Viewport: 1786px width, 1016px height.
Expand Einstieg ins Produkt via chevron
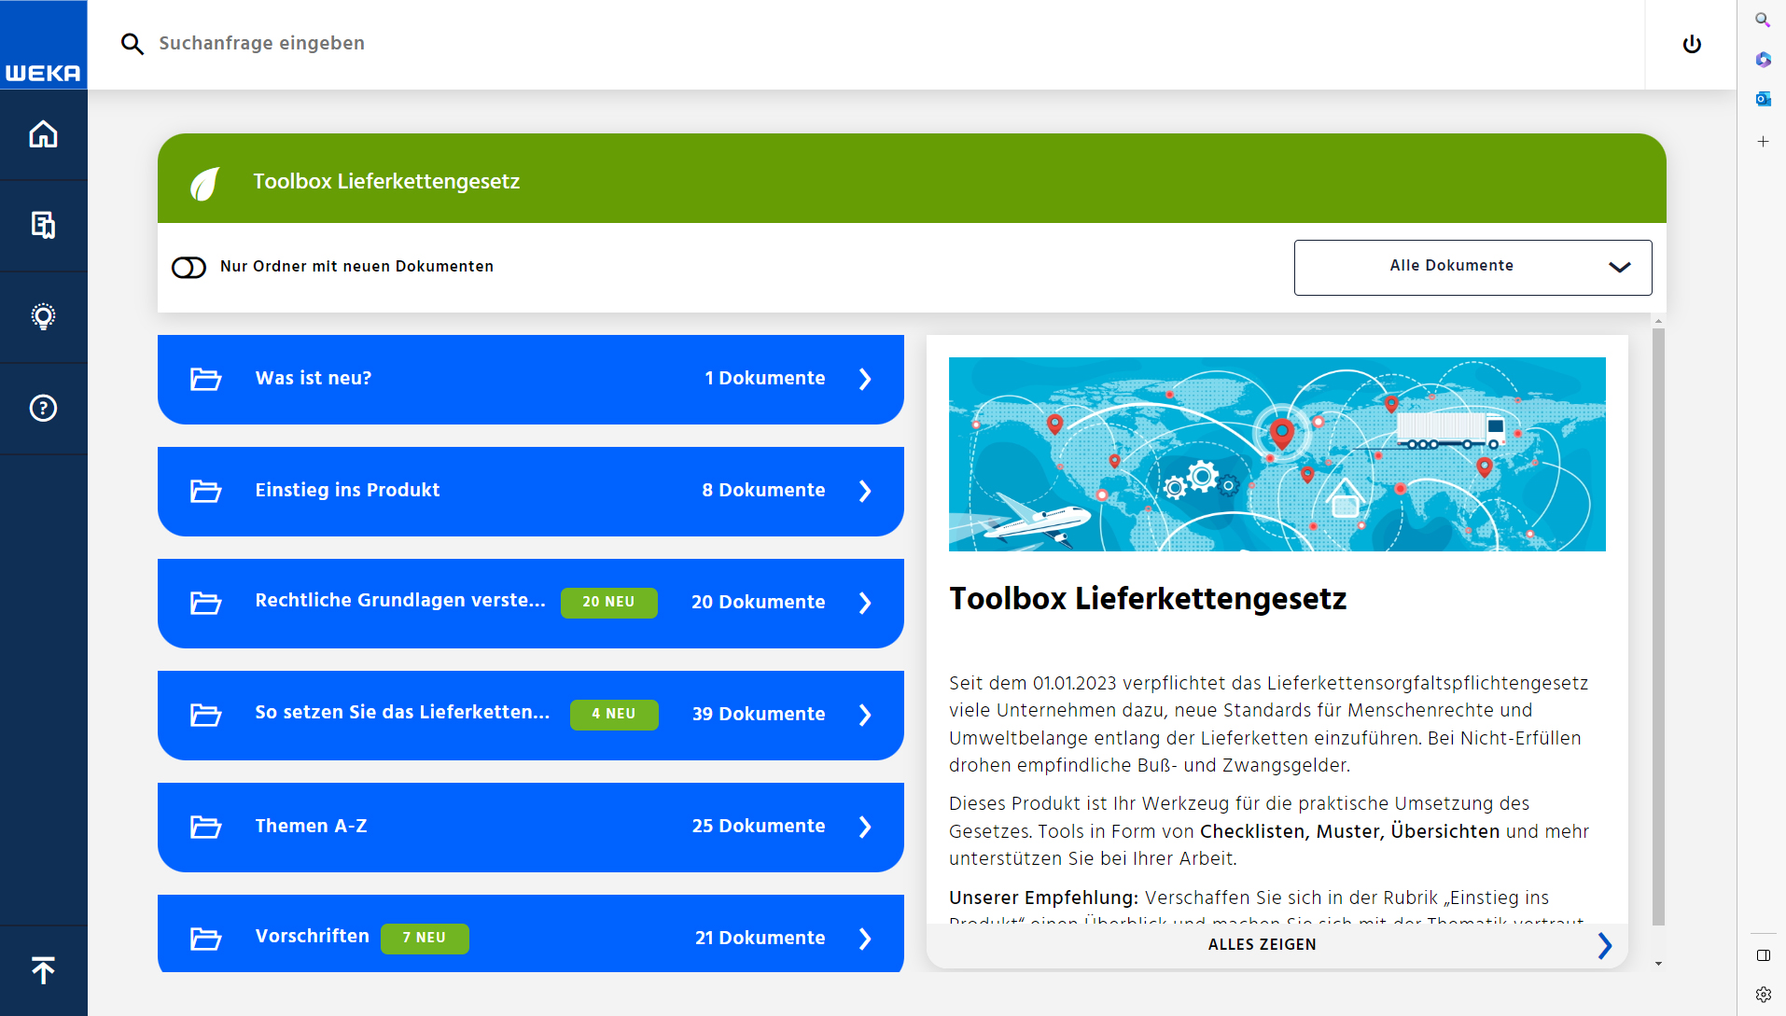click(x=865, y=491)
